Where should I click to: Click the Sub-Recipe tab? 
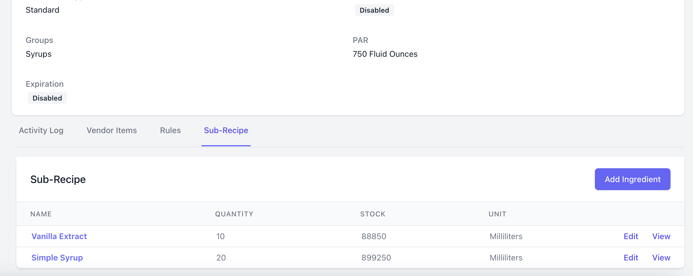(226, 131)
